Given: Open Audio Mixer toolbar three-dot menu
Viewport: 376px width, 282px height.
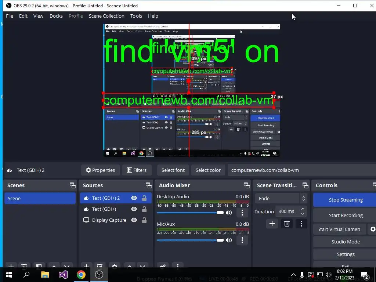Looking at the screenshot, I should 178,266.
